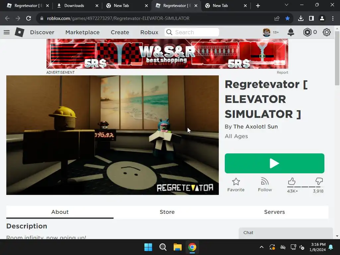Click the magnifier icon in Roblox search
This screenshot has width=340, height=255.
pyautogui.click(x=169, y=32)
